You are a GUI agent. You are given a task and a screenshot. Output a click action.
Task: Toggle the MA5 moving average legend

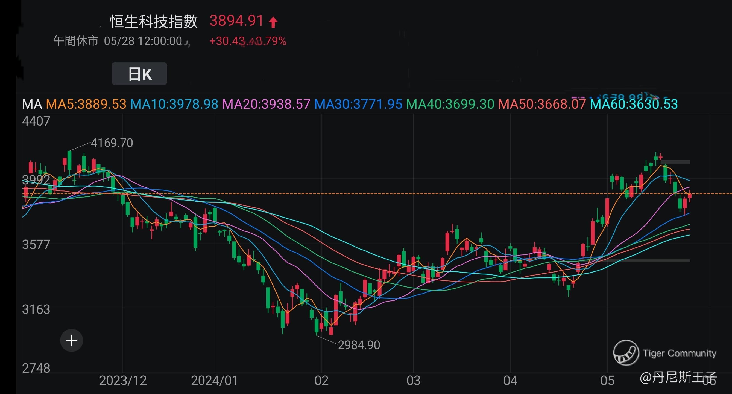(x=86, y=104)
